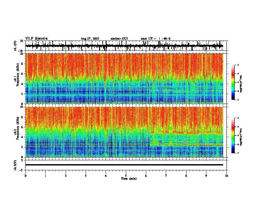
Task: Select the "station=OUI" header text
Action: click(119, 39)
